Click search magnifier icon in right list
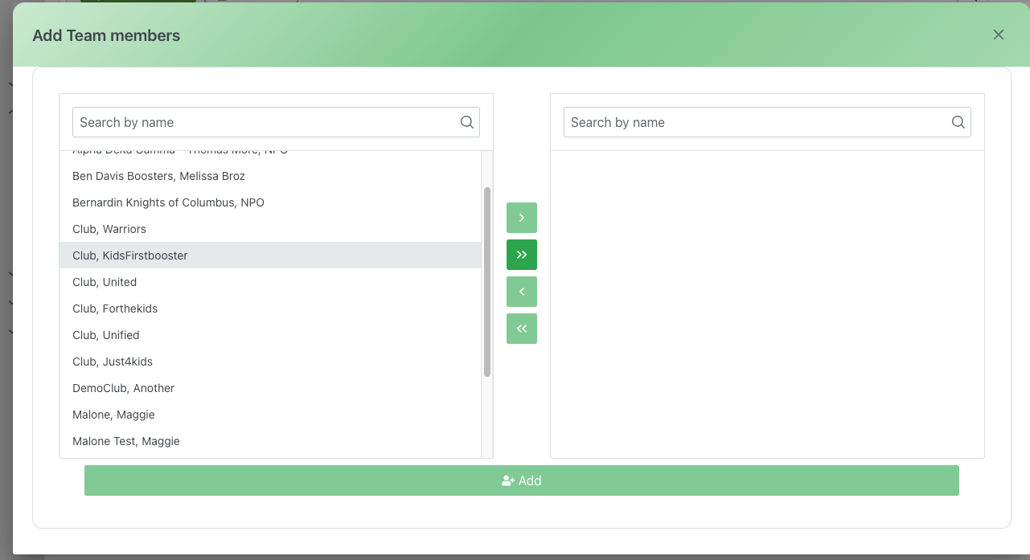 pyautogui.click(x=958, y=122)
